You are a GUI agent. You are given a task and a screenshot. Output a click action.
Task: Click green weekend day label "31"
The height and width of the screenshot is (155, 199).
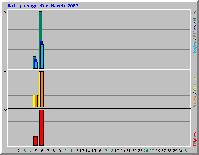tap(187, 151)
